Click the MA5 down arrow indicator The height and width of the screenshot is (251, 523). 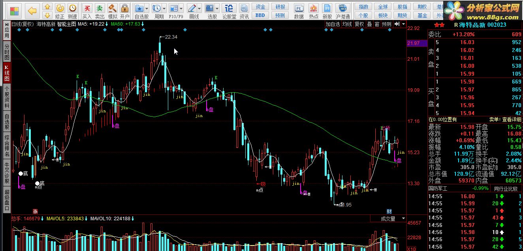click(x=107, y=24)
